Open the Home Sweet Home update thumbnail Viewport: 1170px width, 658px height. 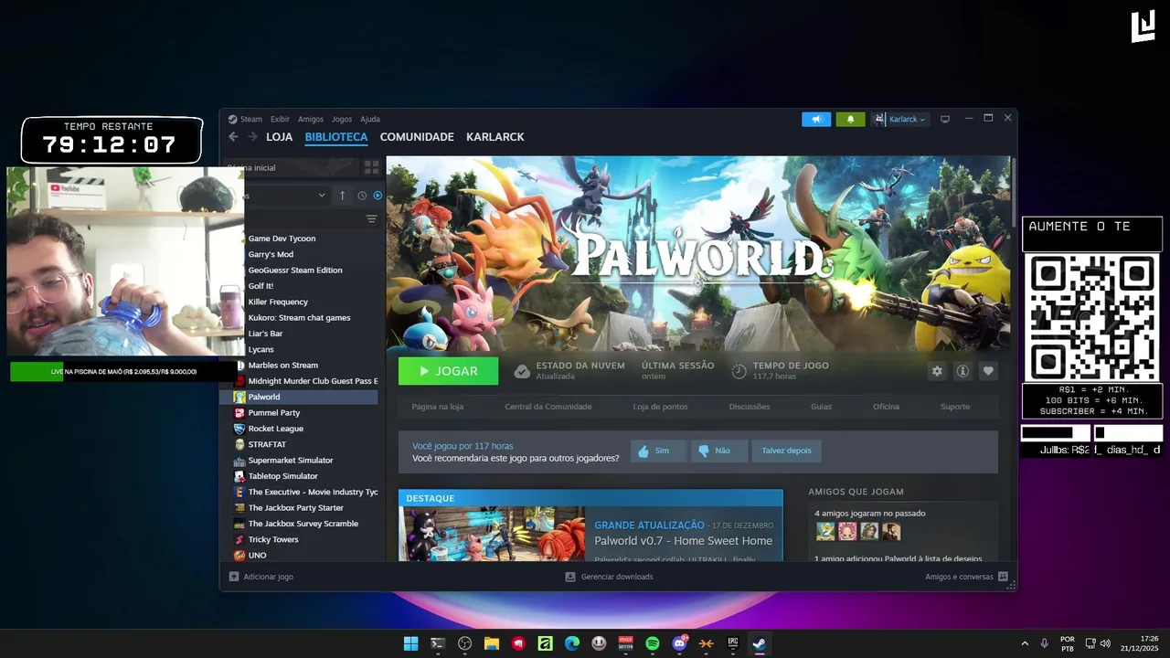click(493, 534)
